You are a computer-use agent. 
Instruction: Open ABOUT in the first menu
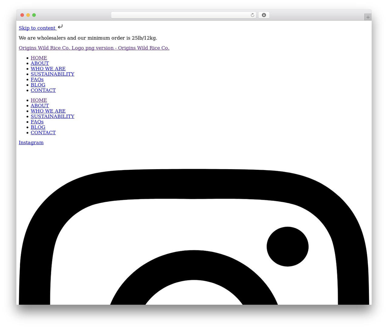click(x=40, y=63)
